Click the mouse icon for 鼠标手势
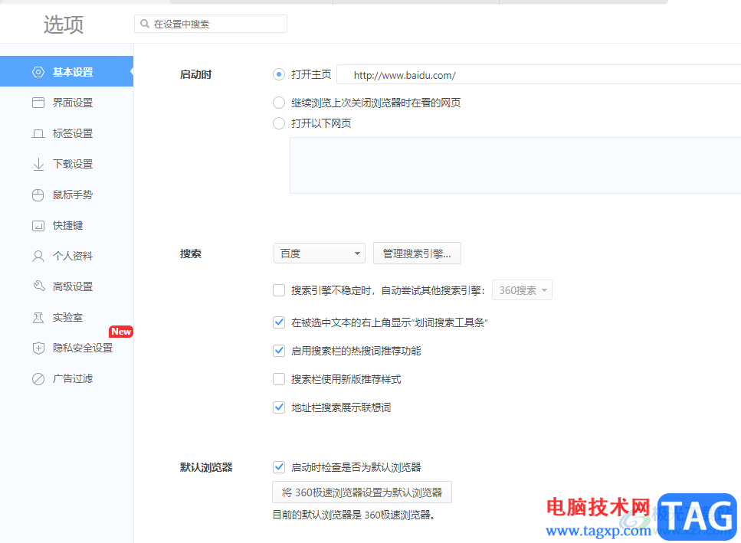The image size is (741, 543). coord(38,195)
